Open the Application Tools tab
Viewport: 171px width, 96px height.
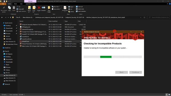click(x=30, y=4)
